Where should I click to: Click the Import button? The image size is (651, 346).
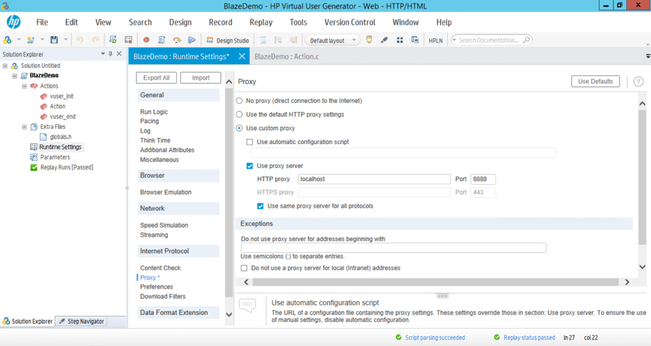click(200, 78)
